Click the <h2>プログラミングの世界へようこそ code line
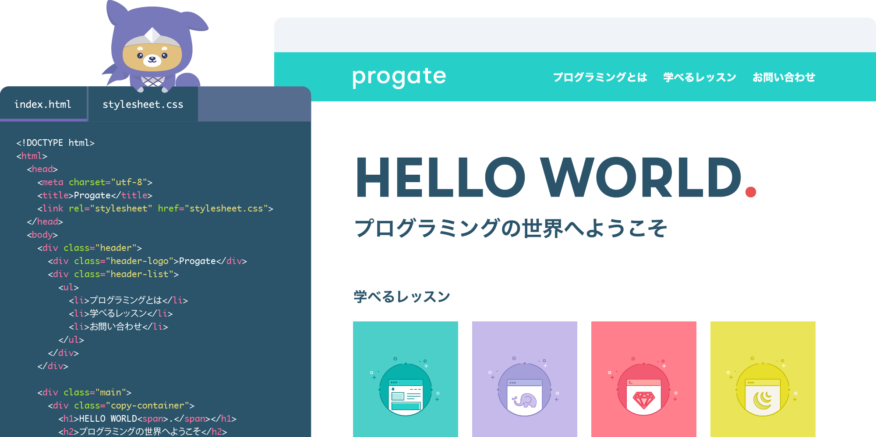This screenshot has width=876, height=437. [x=142, y=432]
